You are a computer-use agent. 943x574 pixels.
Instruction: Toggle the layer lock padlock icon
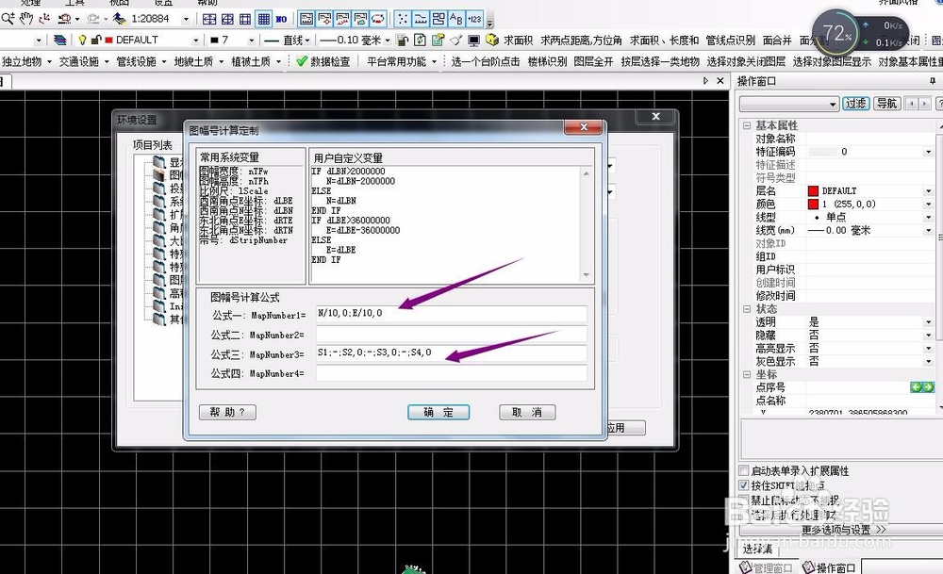coord(95,41)
